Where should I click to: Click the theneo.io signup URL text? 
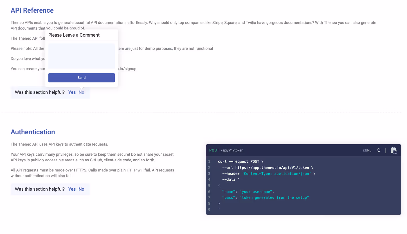(127, 69)
